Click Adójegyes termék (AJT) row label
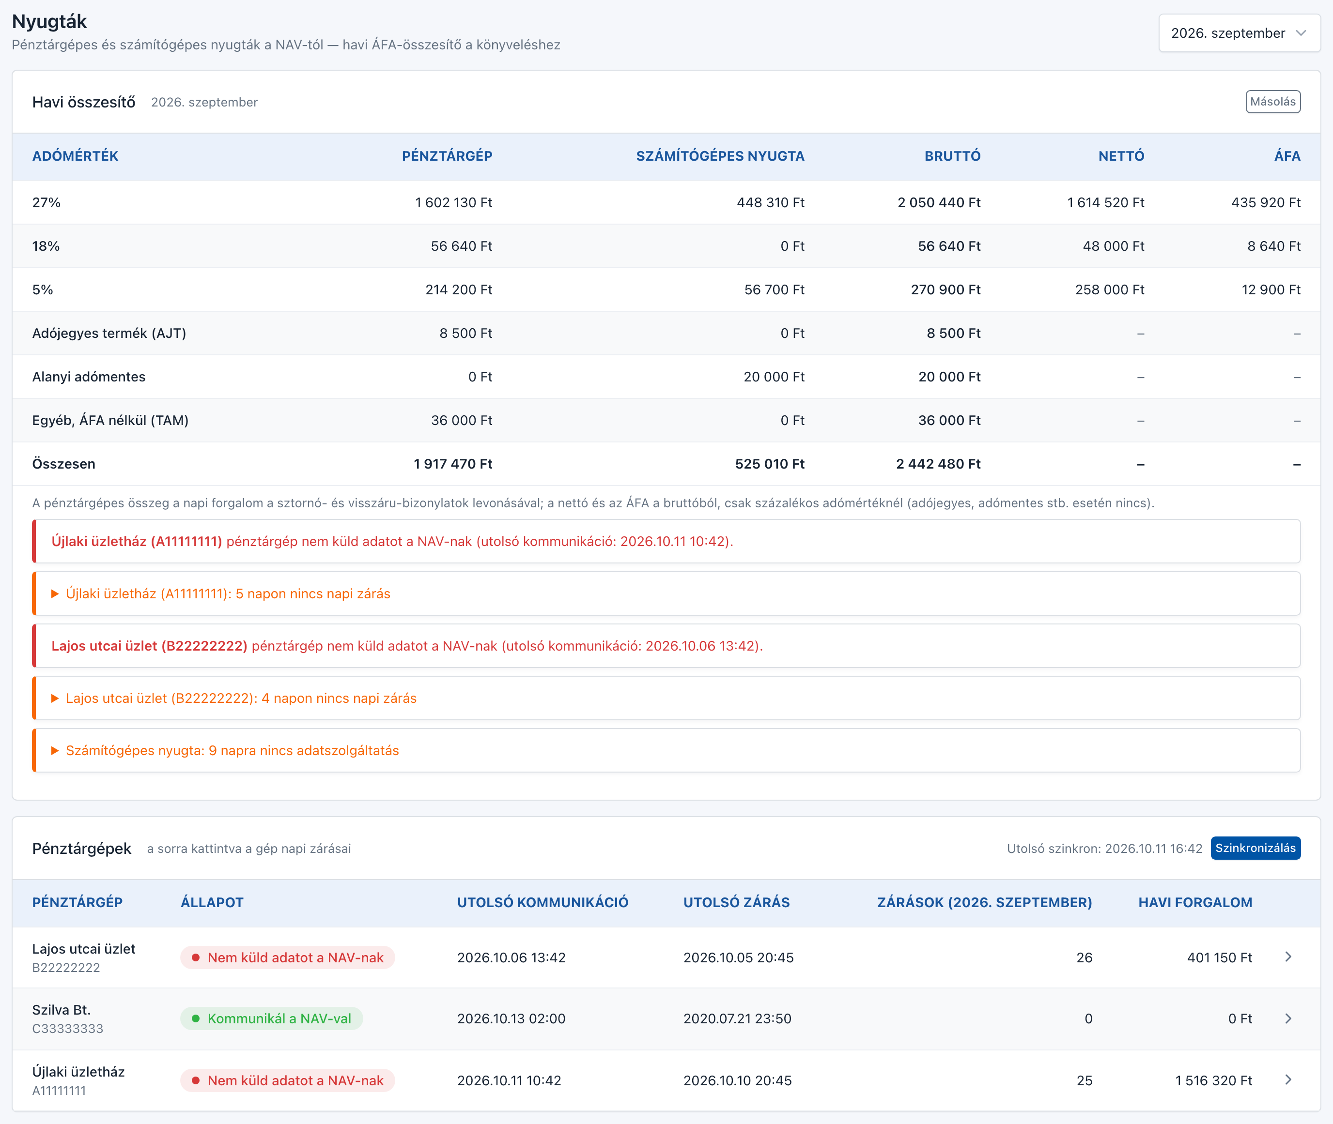 [109, 333]
